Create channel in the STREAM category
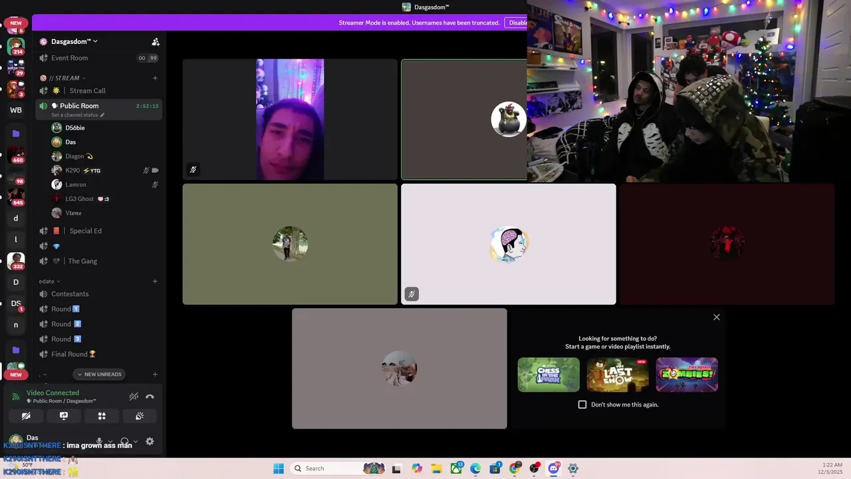This screenshot has width=851, height=479. [x=155, y=78]
